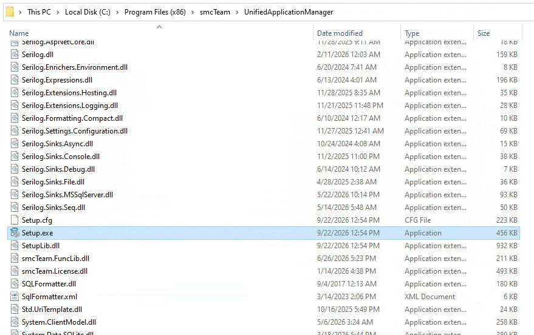Click the Serilog.Sinks.Debug.dll file icon

15,169
